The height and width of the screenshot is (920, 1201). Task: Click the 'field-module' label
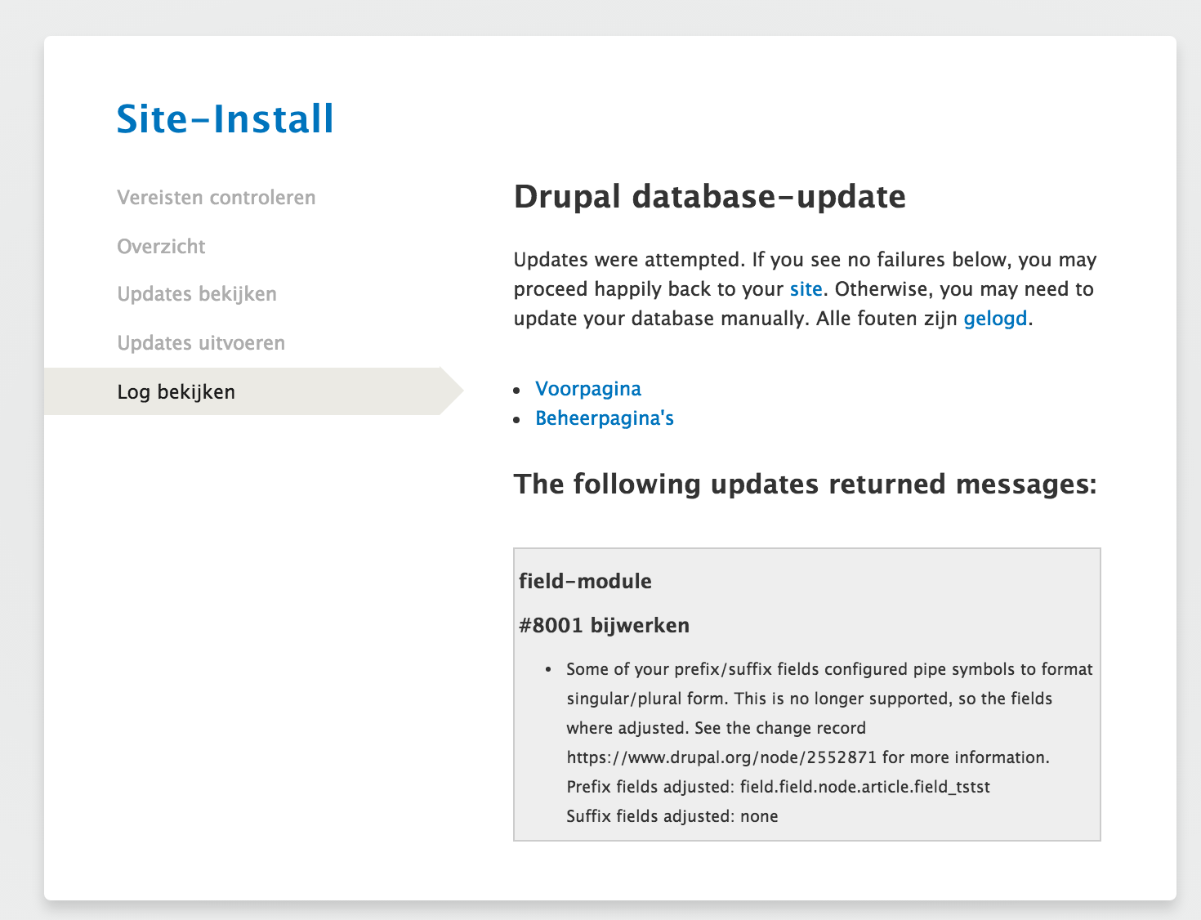(585, 582)
